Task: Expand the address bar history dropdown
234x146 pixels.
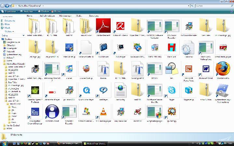Action: (x=189, y=6)
